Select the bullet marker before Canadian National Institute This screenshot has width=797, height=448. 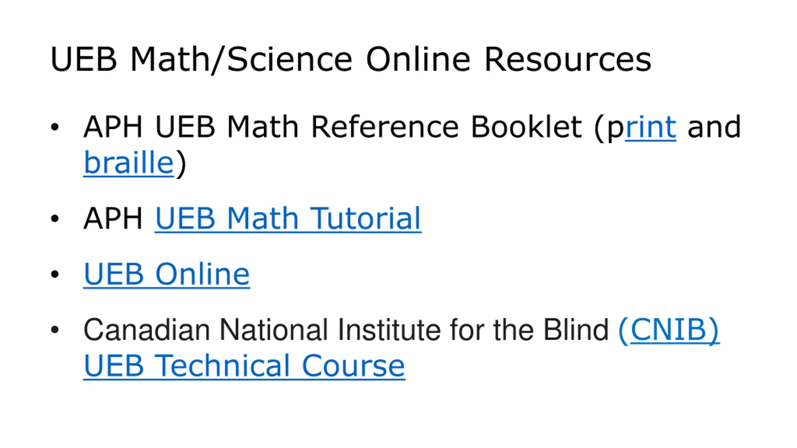[55, 330]
